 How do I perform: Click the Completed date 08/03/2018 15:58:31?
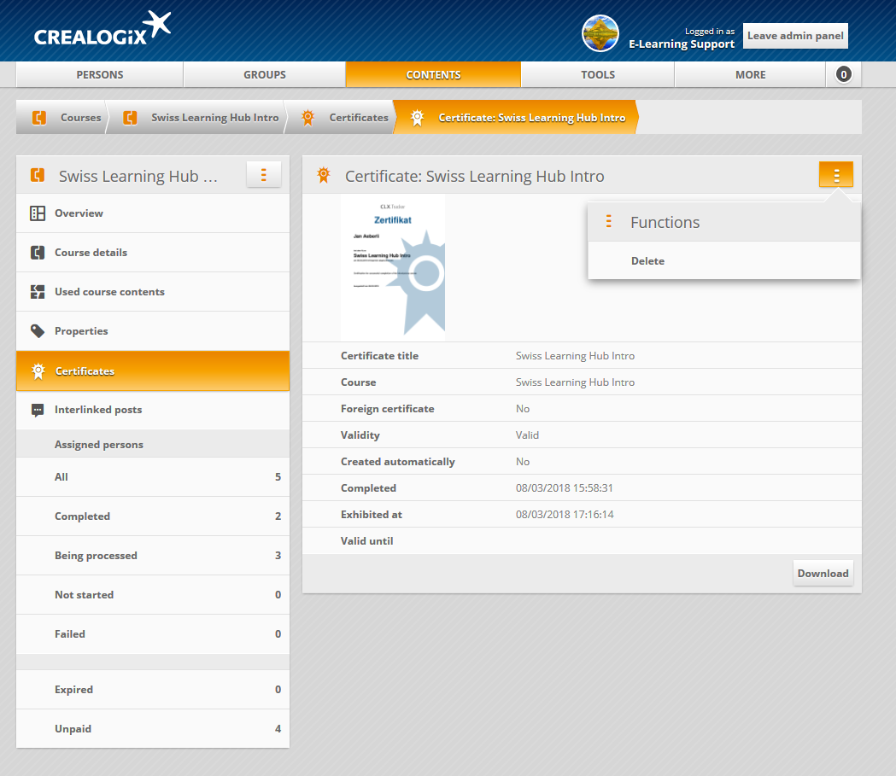coord(564,488)
